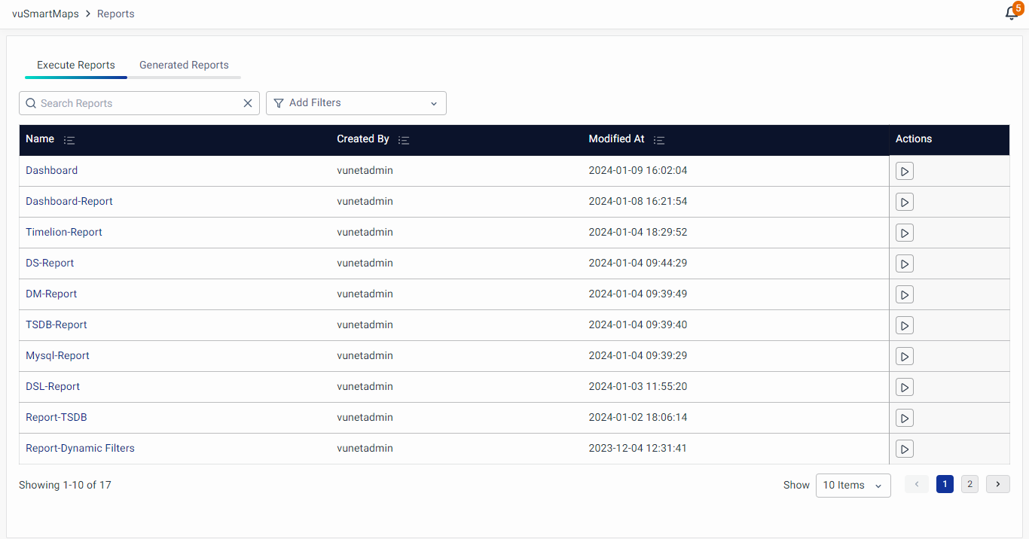The width and height of the screenshot is (1029, 539).
Task: Open the DS-Report link
Action: [x=50, y=263]
